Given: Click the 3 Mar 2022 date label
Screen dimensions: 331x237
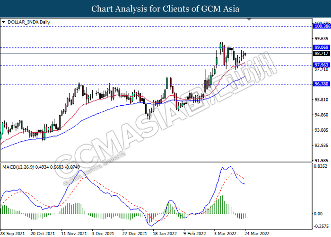Looking at the screenshot, I should point(225,234).
